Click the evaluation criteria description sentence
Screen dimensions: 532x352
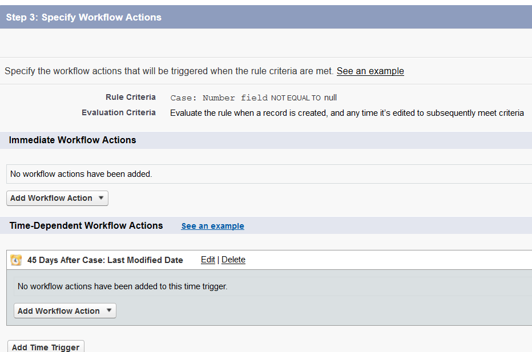[x=346, y=113]
